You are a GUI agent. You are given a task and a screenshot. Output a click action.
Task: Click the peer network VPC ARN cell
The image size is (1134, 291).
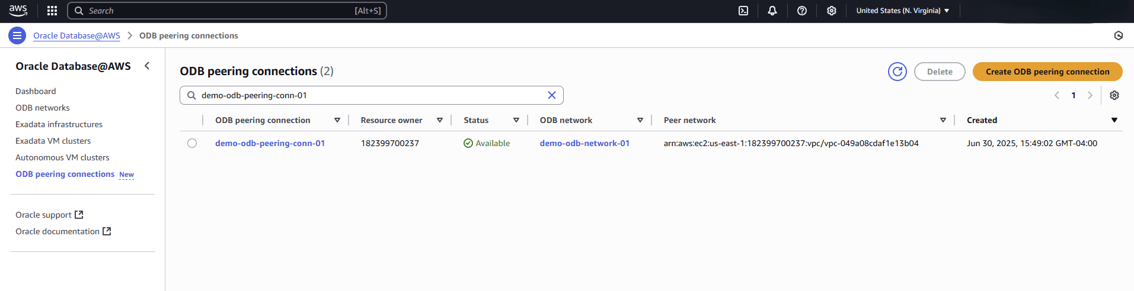pyautogui.click(x=791, y=143)
